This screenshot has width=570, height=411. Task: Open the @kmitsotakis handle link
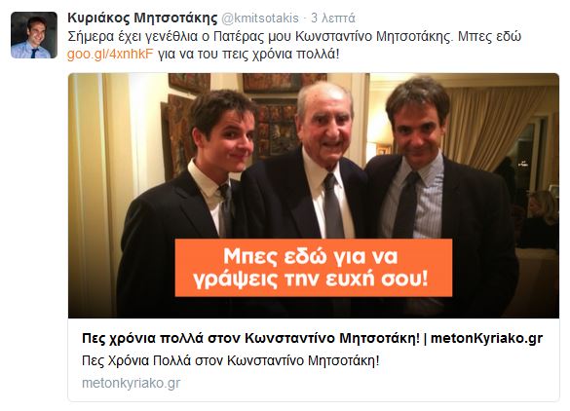tap(260, 18)
